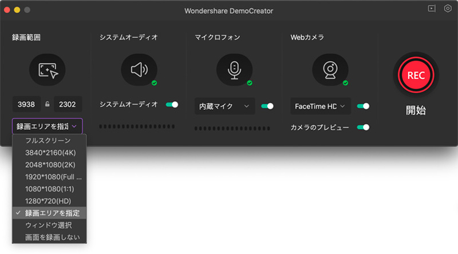Click the system audio level meter

[x=137, y=126]
